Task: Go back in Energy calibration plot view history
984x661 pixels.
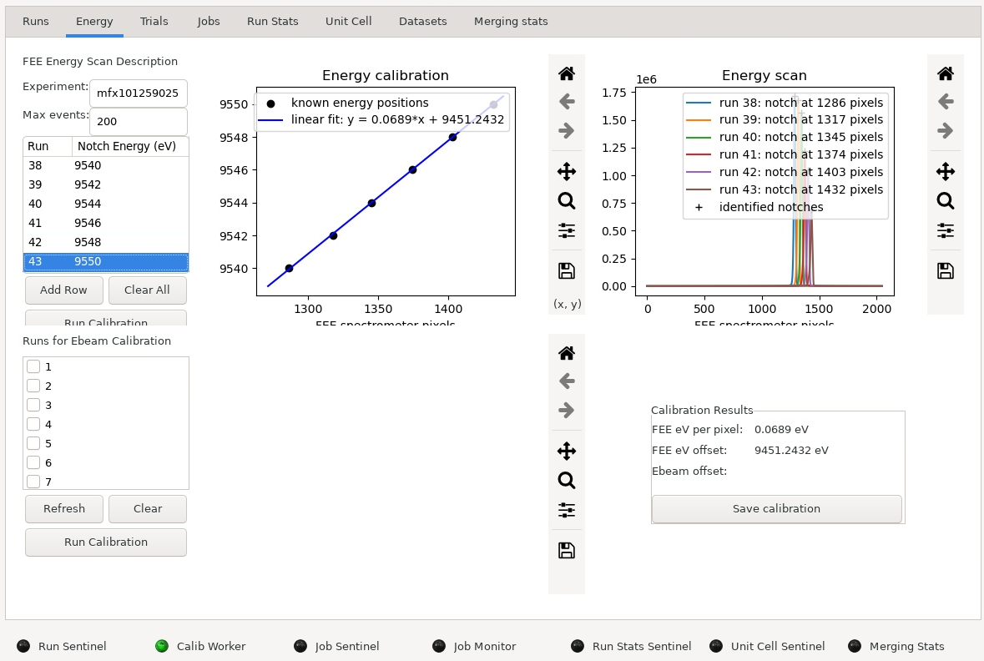Action: pos(566,102)
